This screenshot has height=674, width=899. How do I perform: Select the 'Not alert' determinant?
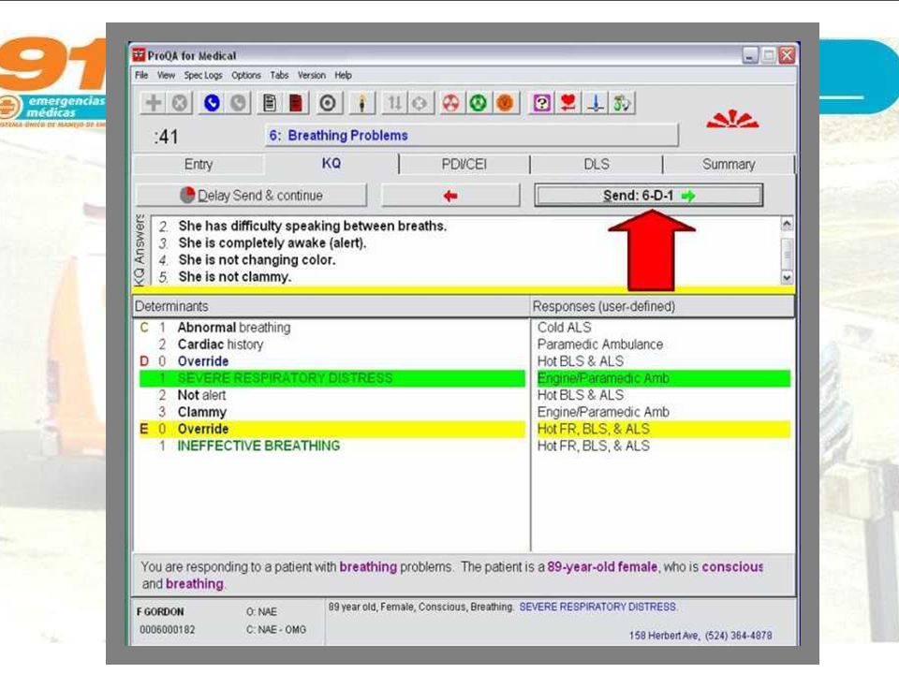[x=201, y=395]
